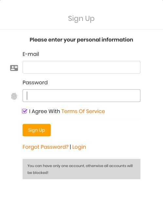Select the E-mail field label
Viewport: 163px width, 203px height.
pyautogui.click(x=31, y=54)
